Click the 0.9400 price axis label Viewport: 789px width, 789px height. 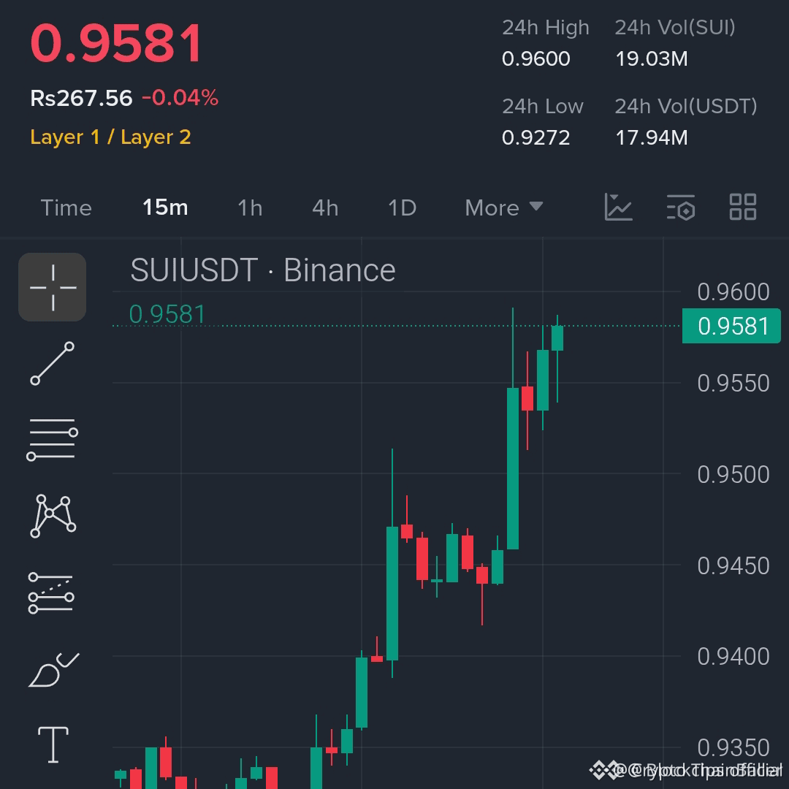[x=733, y=656]
